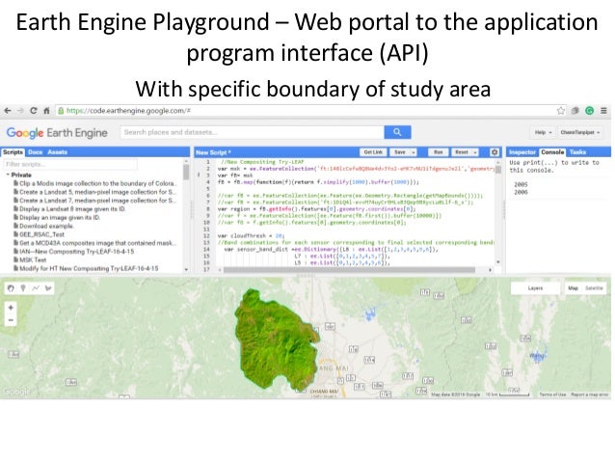This screenshot has height=462, width=615.
Task: Switch to the Docs tab
Action: 36,152
